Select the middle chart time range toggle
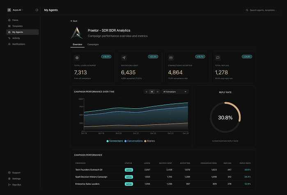The height and width of the screenshot is (195, 287). (x=152, y=92)
